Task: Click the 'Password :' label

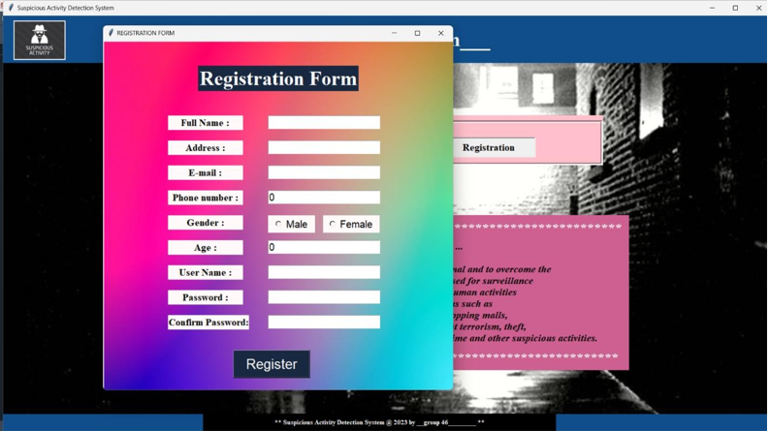Action: [x=206, y=297]
